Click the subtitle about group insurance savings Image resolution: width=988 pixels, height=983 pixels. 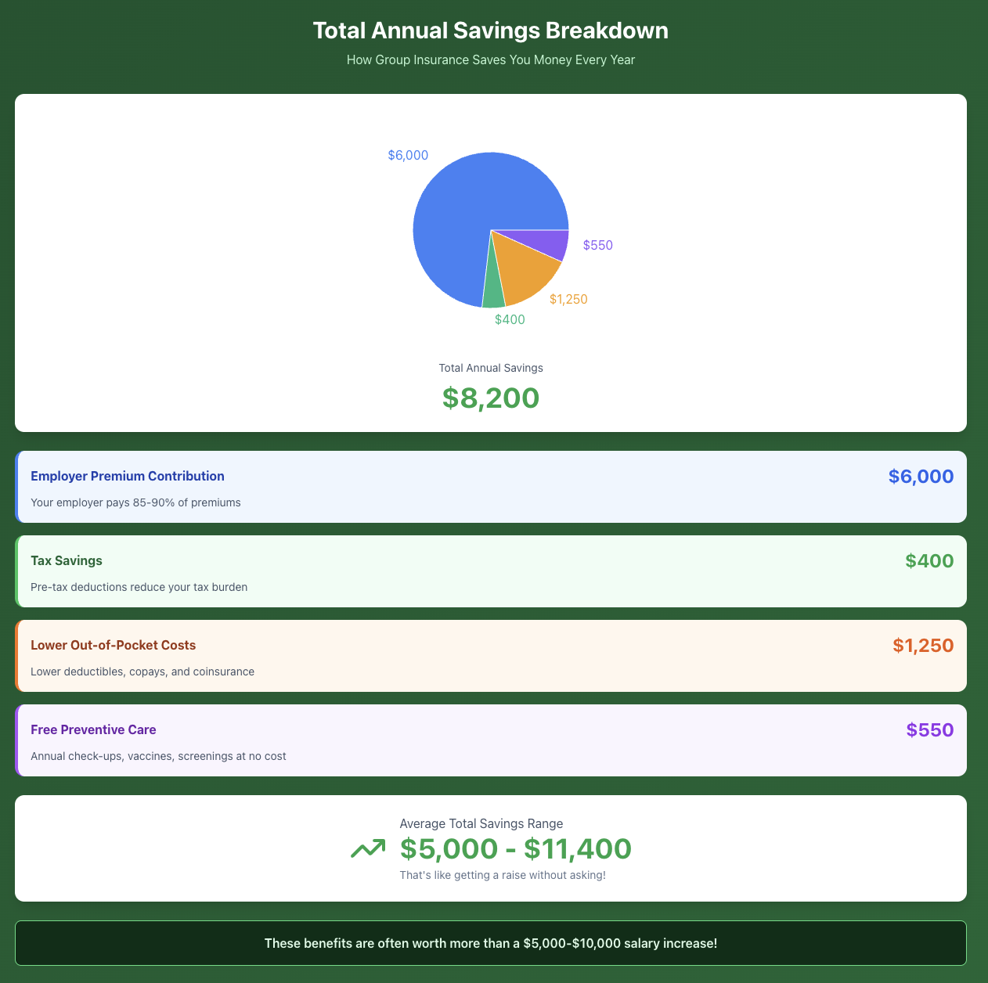click(x=491, y=59)
